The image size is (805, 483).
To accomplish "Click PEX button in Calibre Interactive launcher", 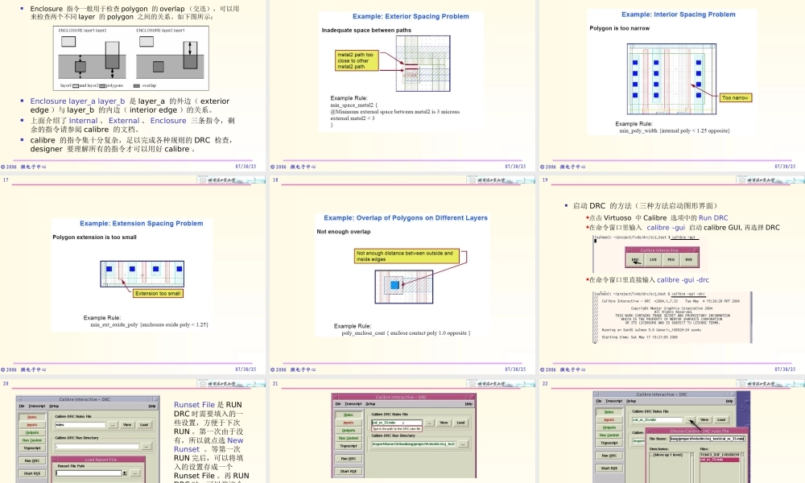I will [671, 260].
